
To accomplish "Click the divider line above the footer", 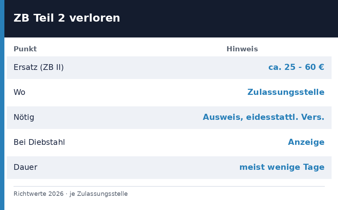I will point(169,186).
